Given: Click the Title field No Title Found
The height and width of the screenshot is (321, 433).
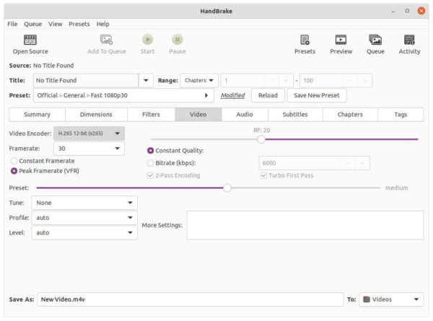Looking at the screenshot, I should pos(86,80).
